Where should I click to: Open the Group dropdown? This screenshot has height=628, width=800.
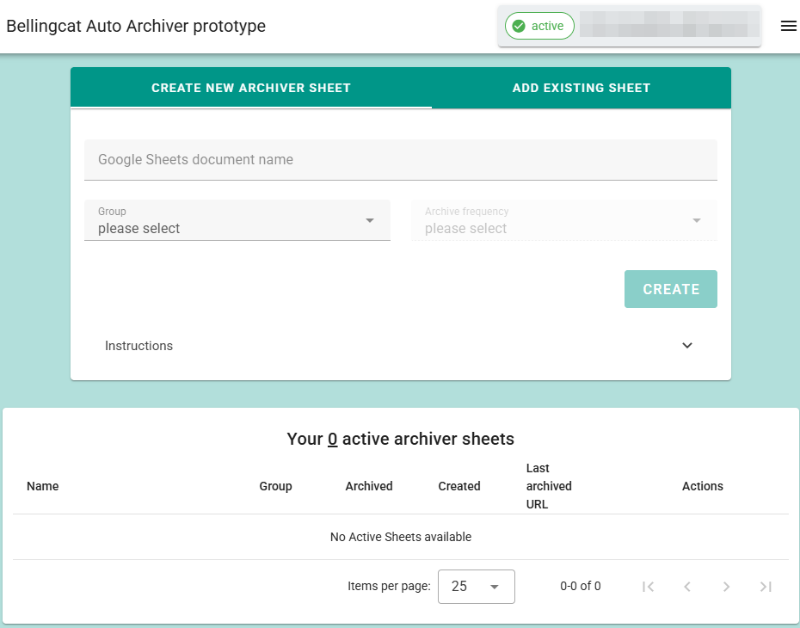(x=237, y=220)
